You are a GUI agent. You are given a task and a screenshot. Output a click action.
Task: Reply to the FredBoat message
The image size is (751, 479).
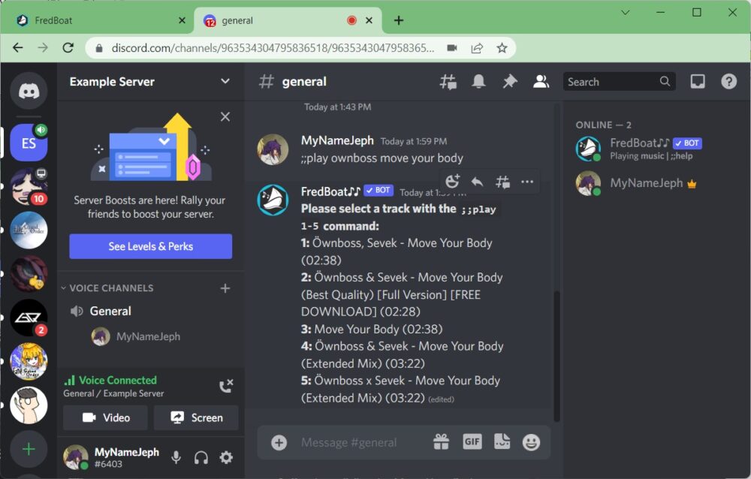tap(478, 181)
